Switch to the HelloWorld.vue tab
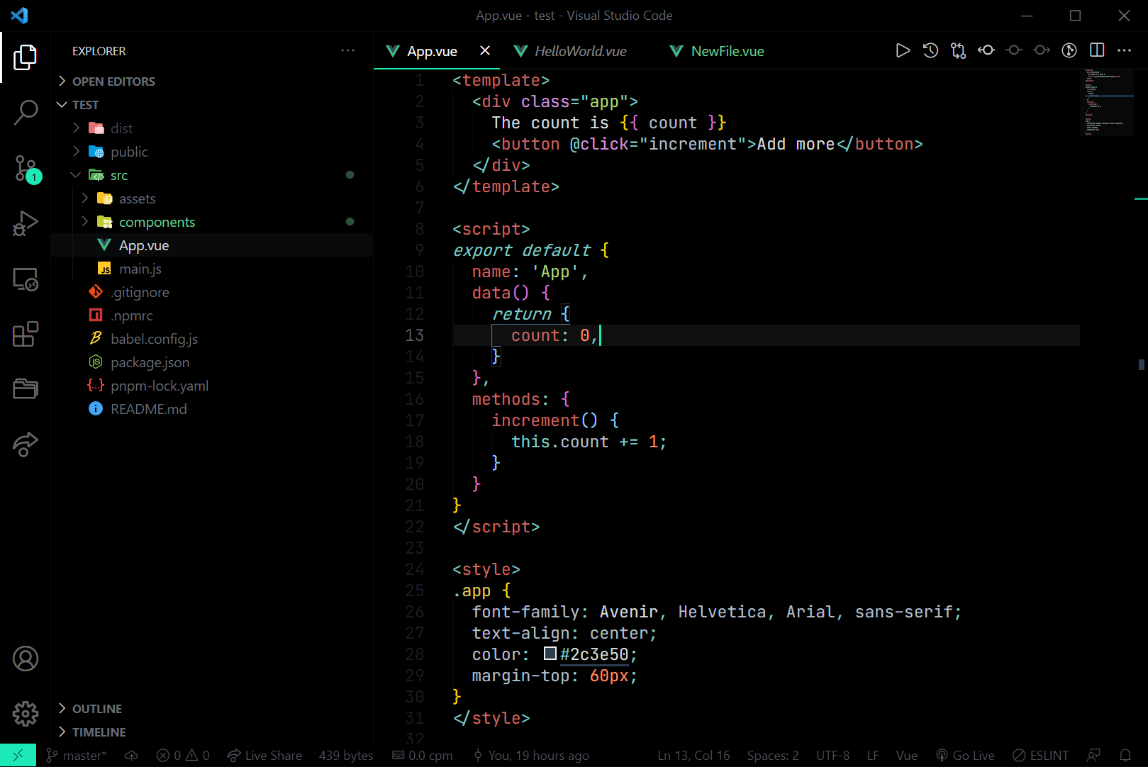Viewport: 1148px width, 767px height. click(x=580, y=51)
